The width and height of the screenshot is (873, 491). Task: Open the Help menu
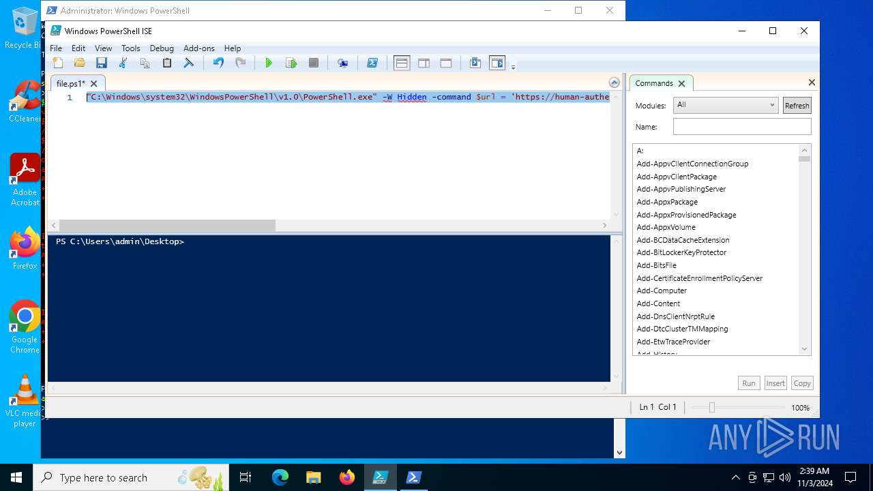coord(233,48)
